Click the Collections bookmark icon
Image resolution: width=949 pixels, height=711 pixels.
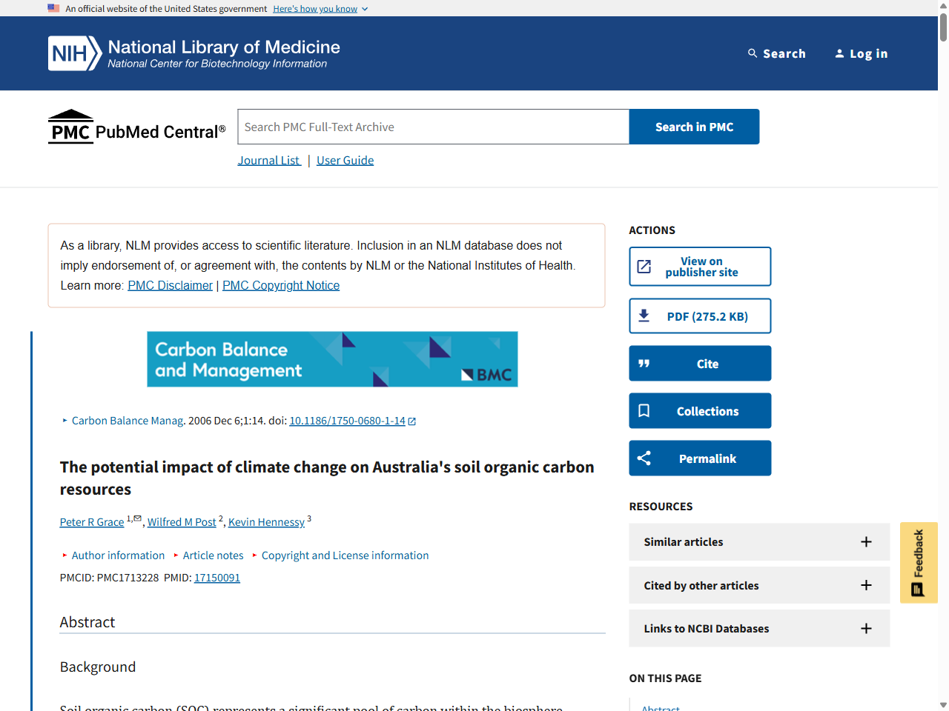644,411
